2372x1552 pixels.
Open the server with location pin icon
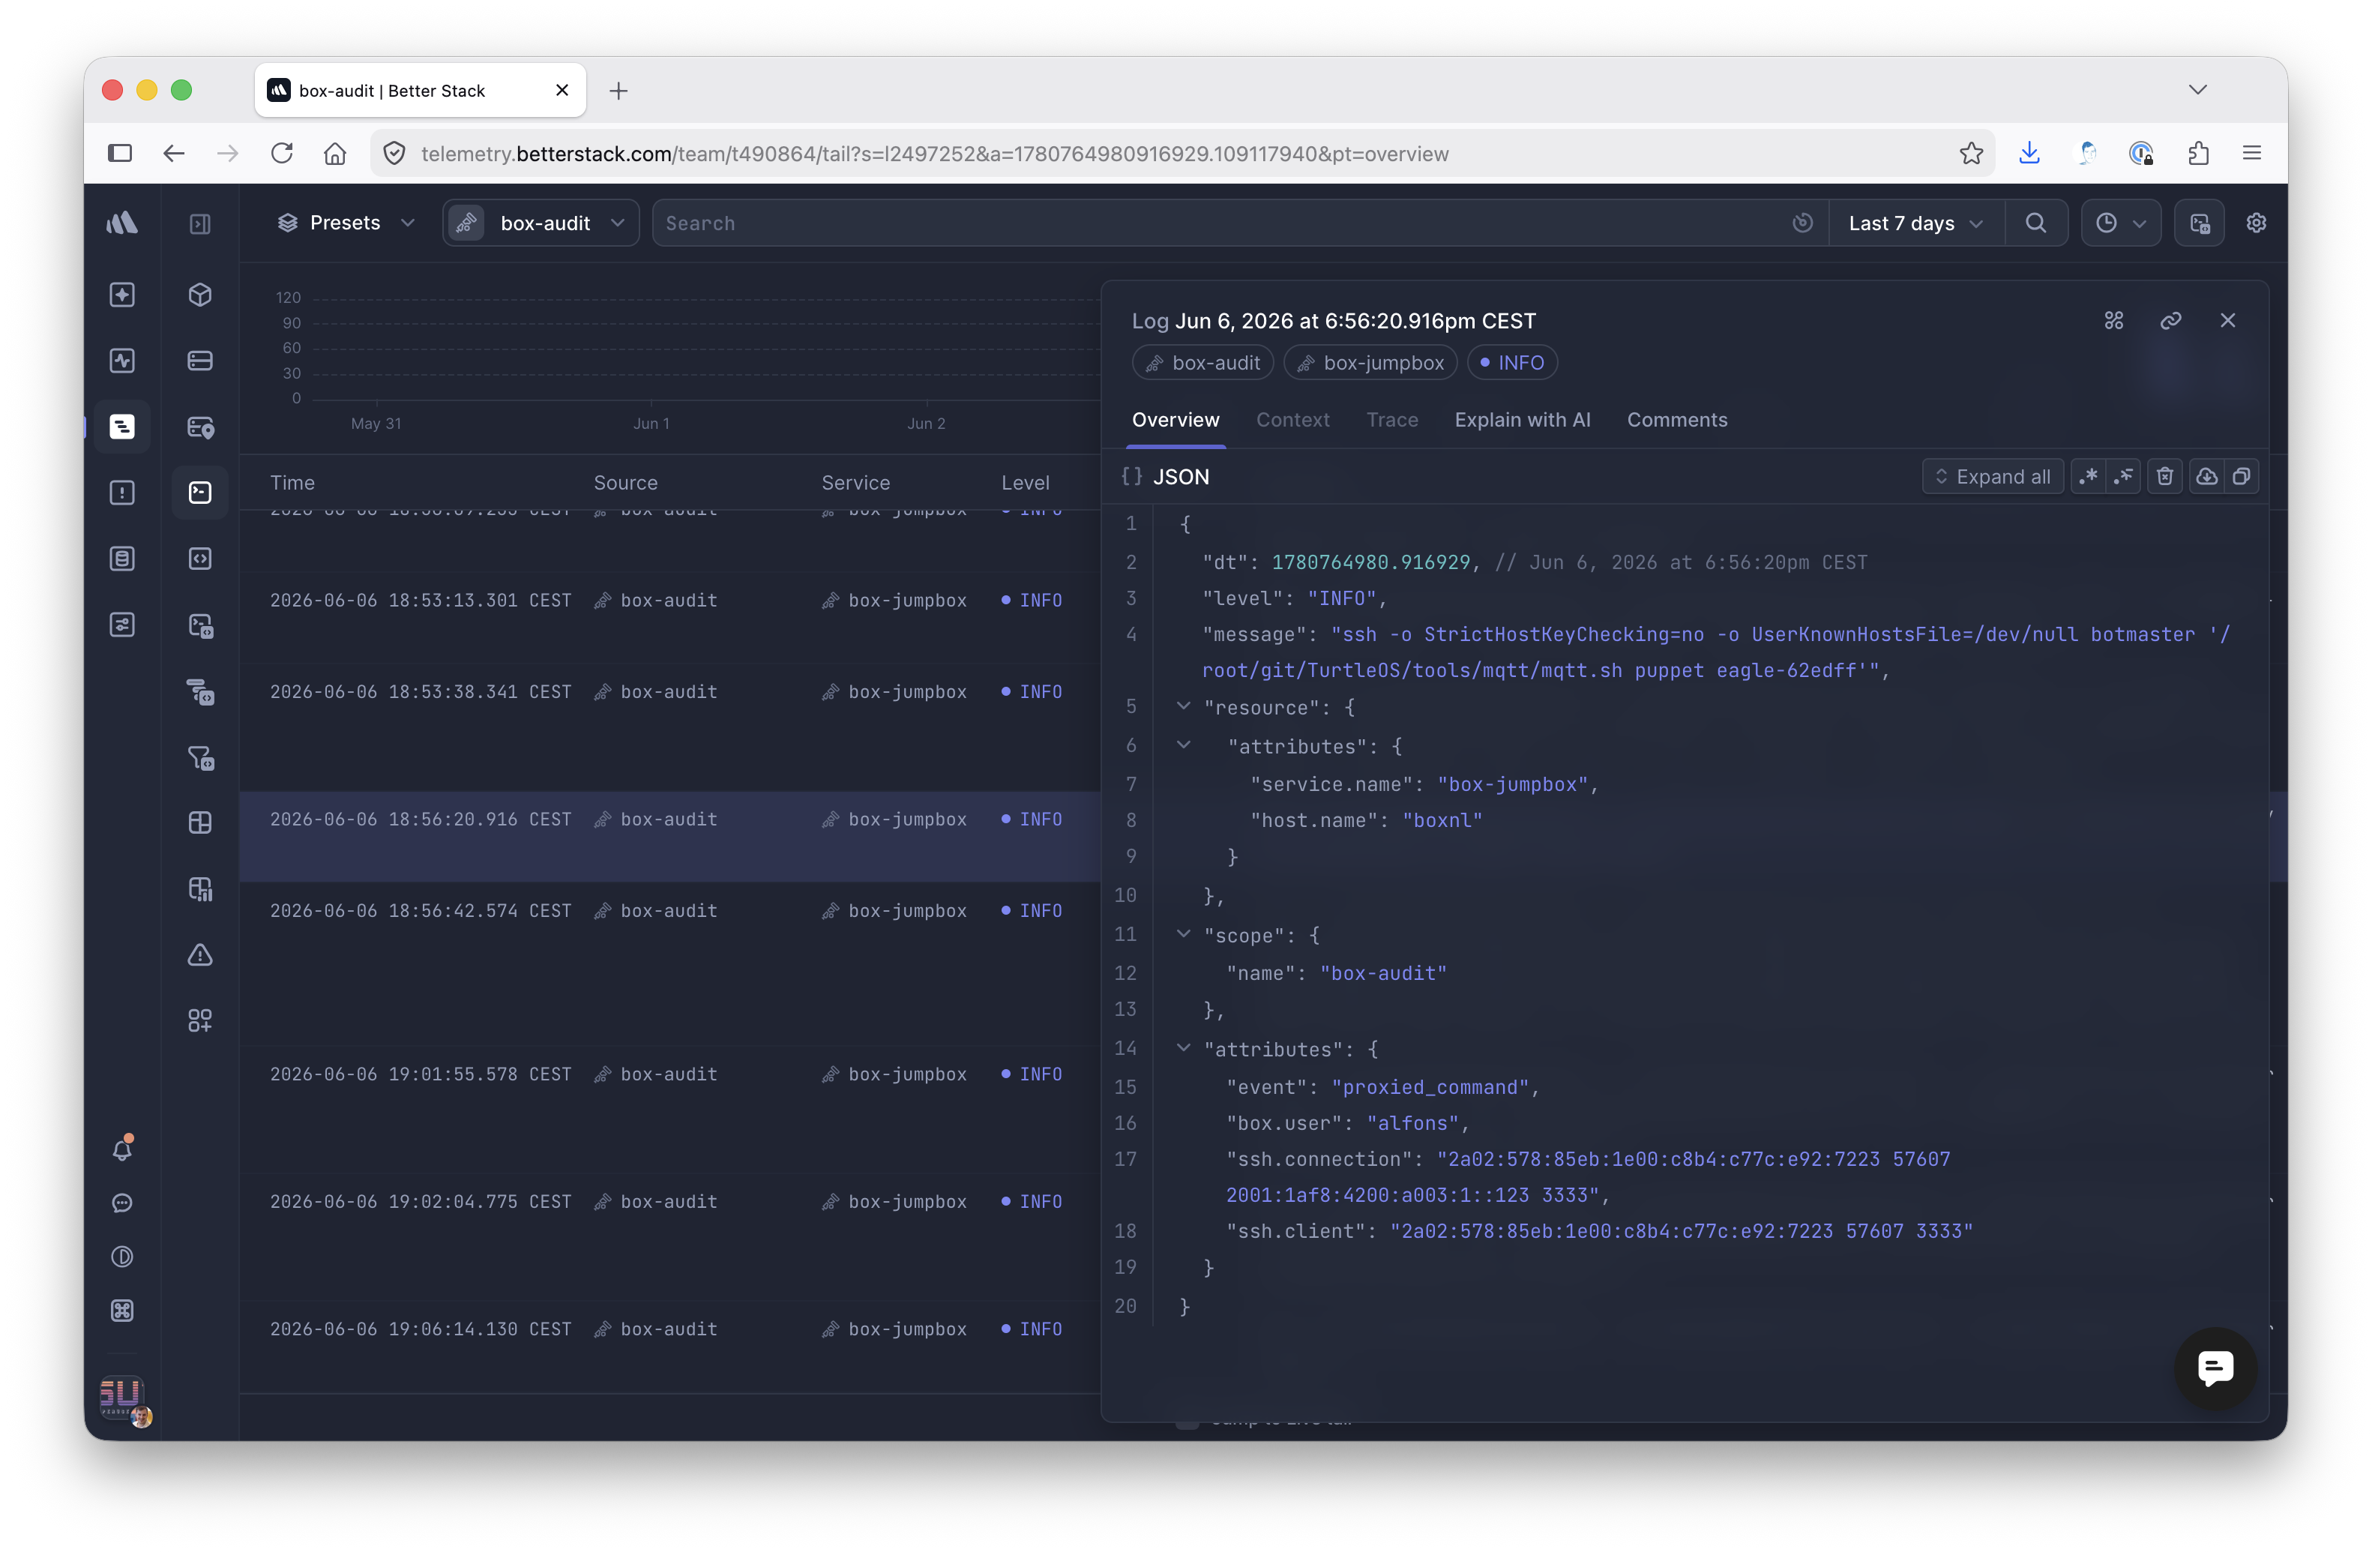point(200,427)
